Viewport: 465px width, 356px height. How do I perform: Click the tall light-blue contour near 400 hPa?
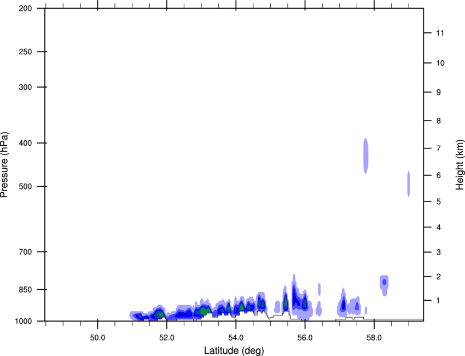click(366, 156)
